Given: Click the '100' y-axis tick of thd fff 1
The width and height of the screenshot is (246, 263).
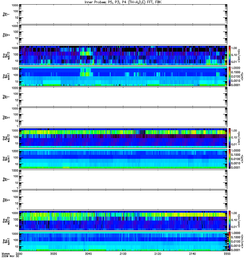Looking at the screenshot, I should point(16,94).
